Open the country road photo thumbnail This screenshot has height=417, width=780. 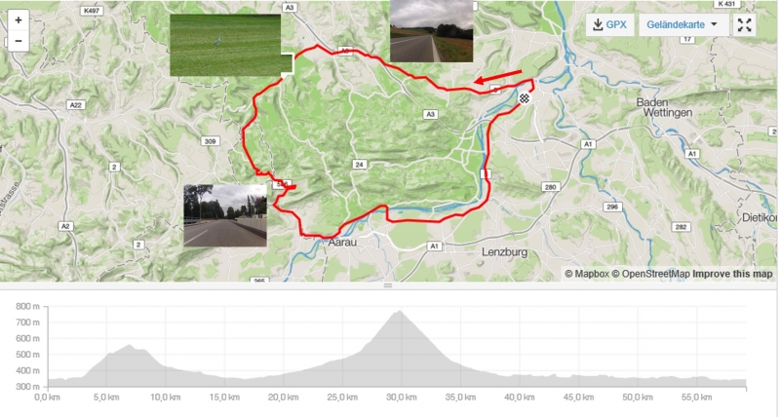[x=431, y=31]
